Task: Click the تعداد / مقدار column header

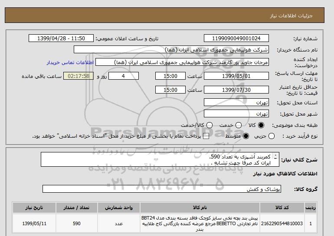Action: click(76, 207)
